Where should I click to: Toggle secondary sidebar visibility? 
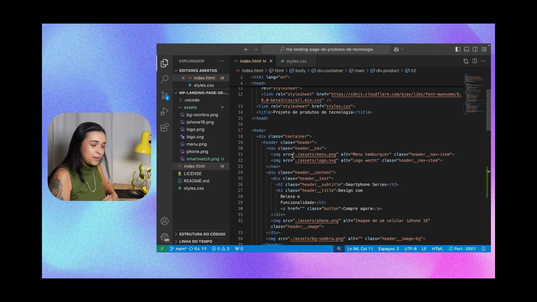[475, 49]
